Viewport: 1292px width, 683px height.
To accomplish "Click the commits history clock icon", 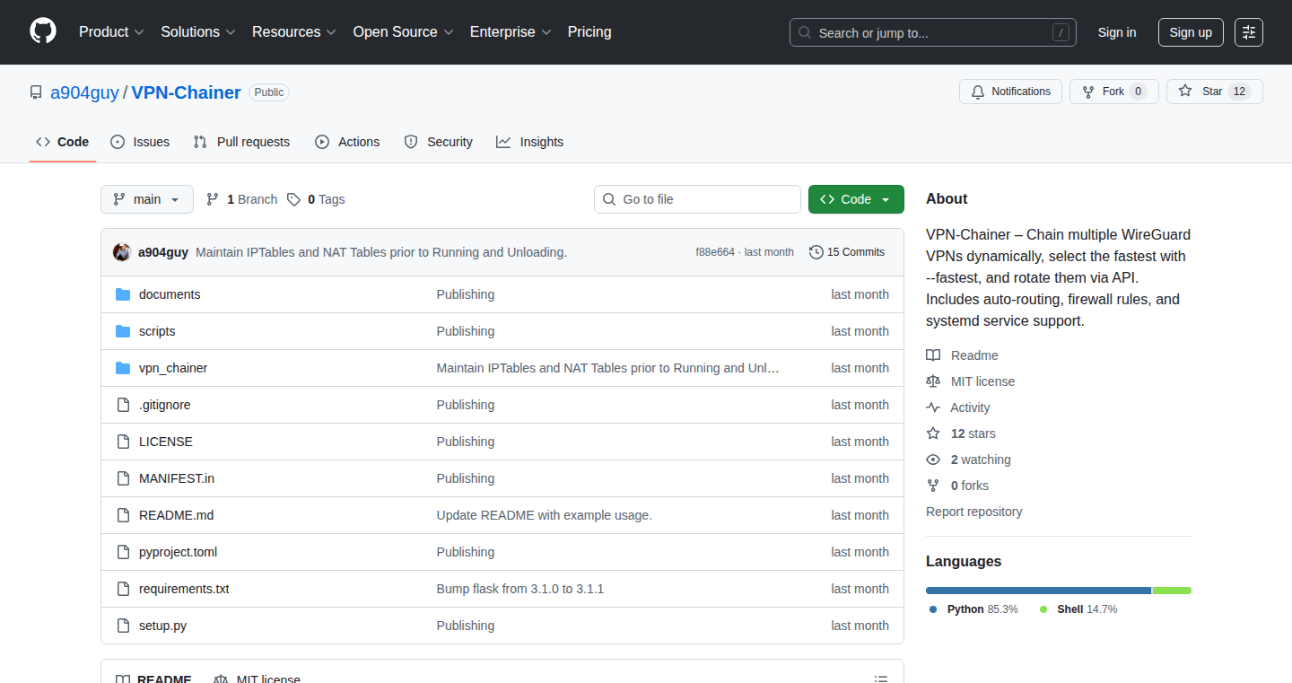I will [x=816, y=252].
